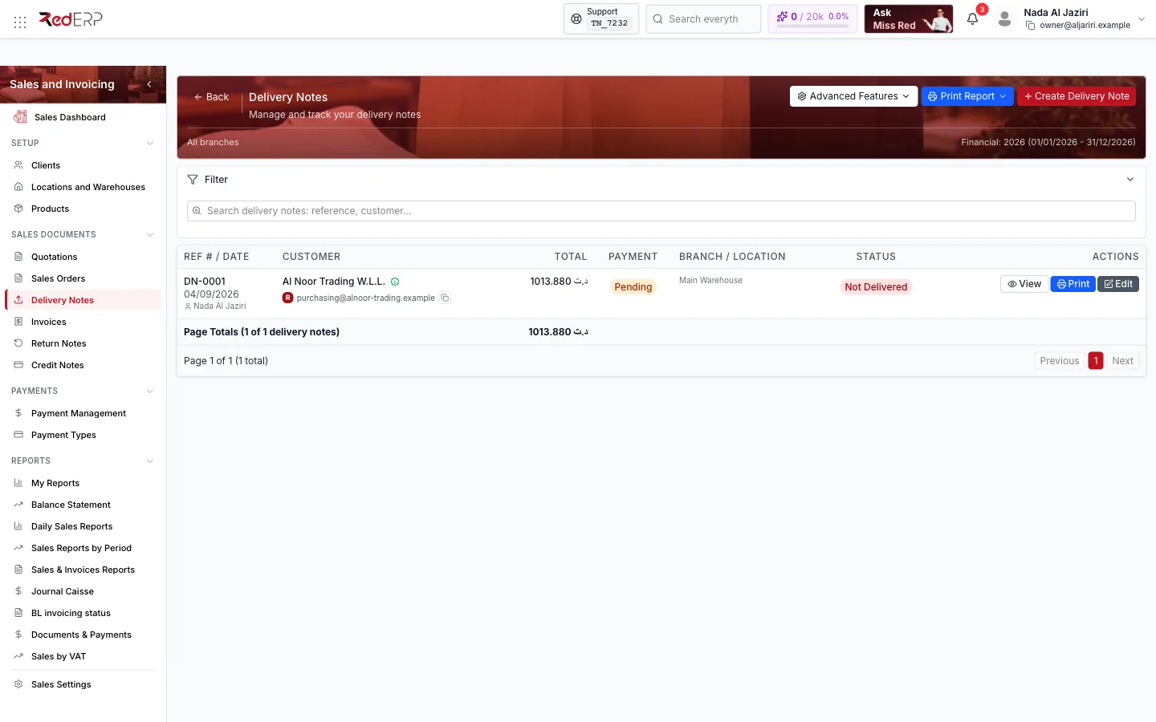Open Print Report dropdown
Image resolution: width=1156 pixels, height=722 pixels.
pyautogui.click(x=967, y=96)
